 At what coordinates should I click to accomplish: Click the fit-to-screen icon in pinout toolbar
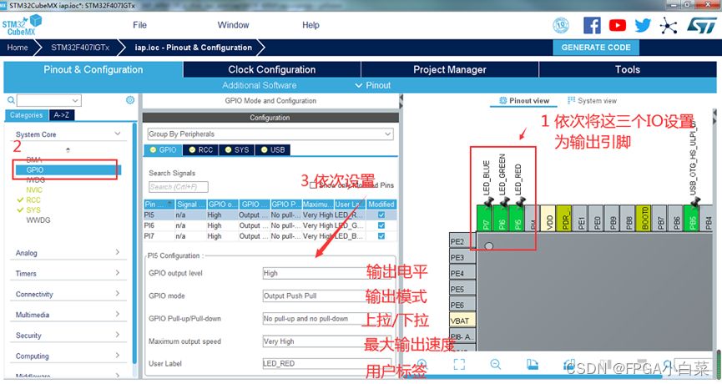point(459,364)
